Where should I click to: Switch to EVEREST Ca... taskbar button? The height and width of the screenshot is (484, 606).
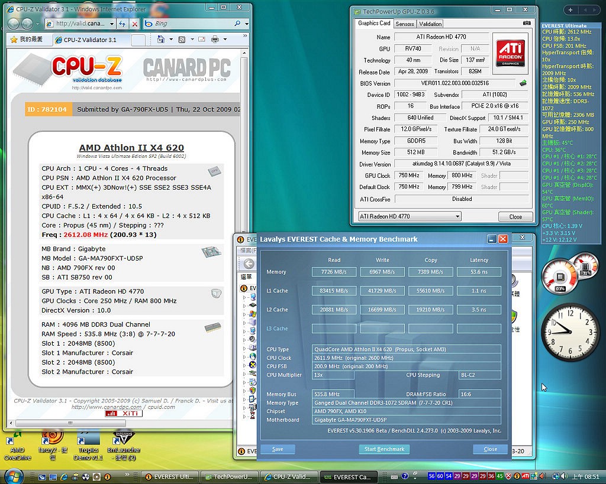pos(349,477)
